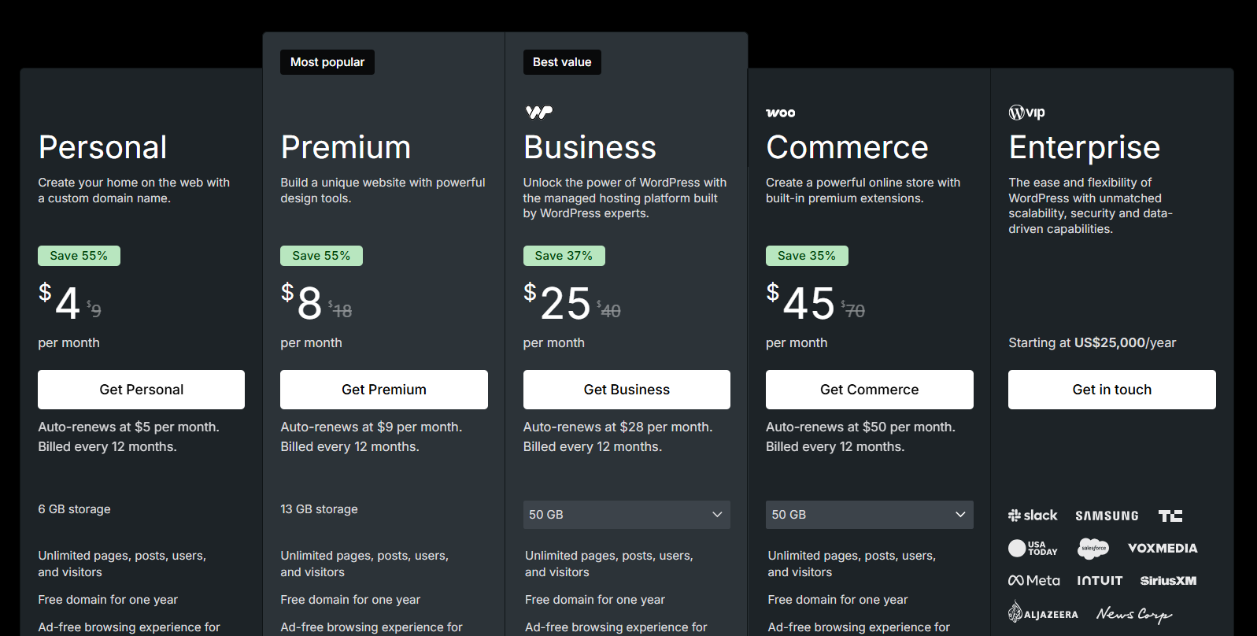This screenshot has width=1257, height=636.
Task: Click the struck-through $18 Premium price
Action: point(340,310)
